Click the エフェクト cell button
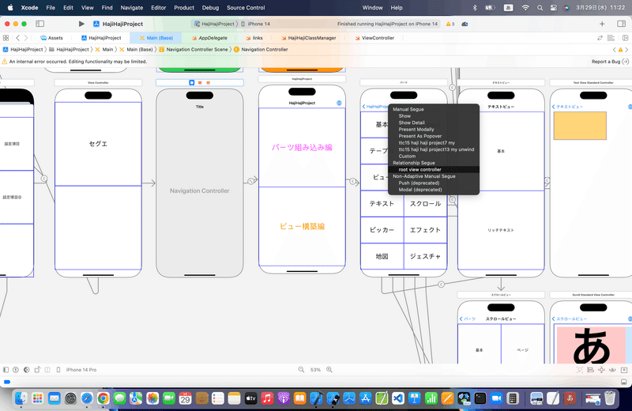Viewport: 632px width, 411px height. (x=425, y=230)
